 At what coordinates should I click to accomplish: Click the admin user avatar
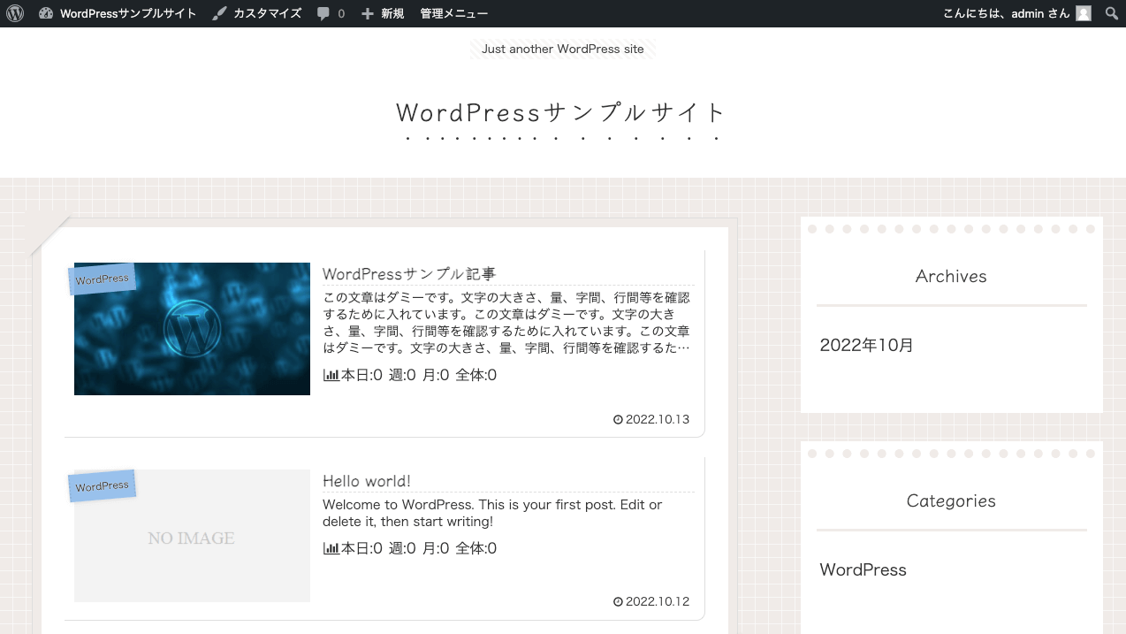1084,13
